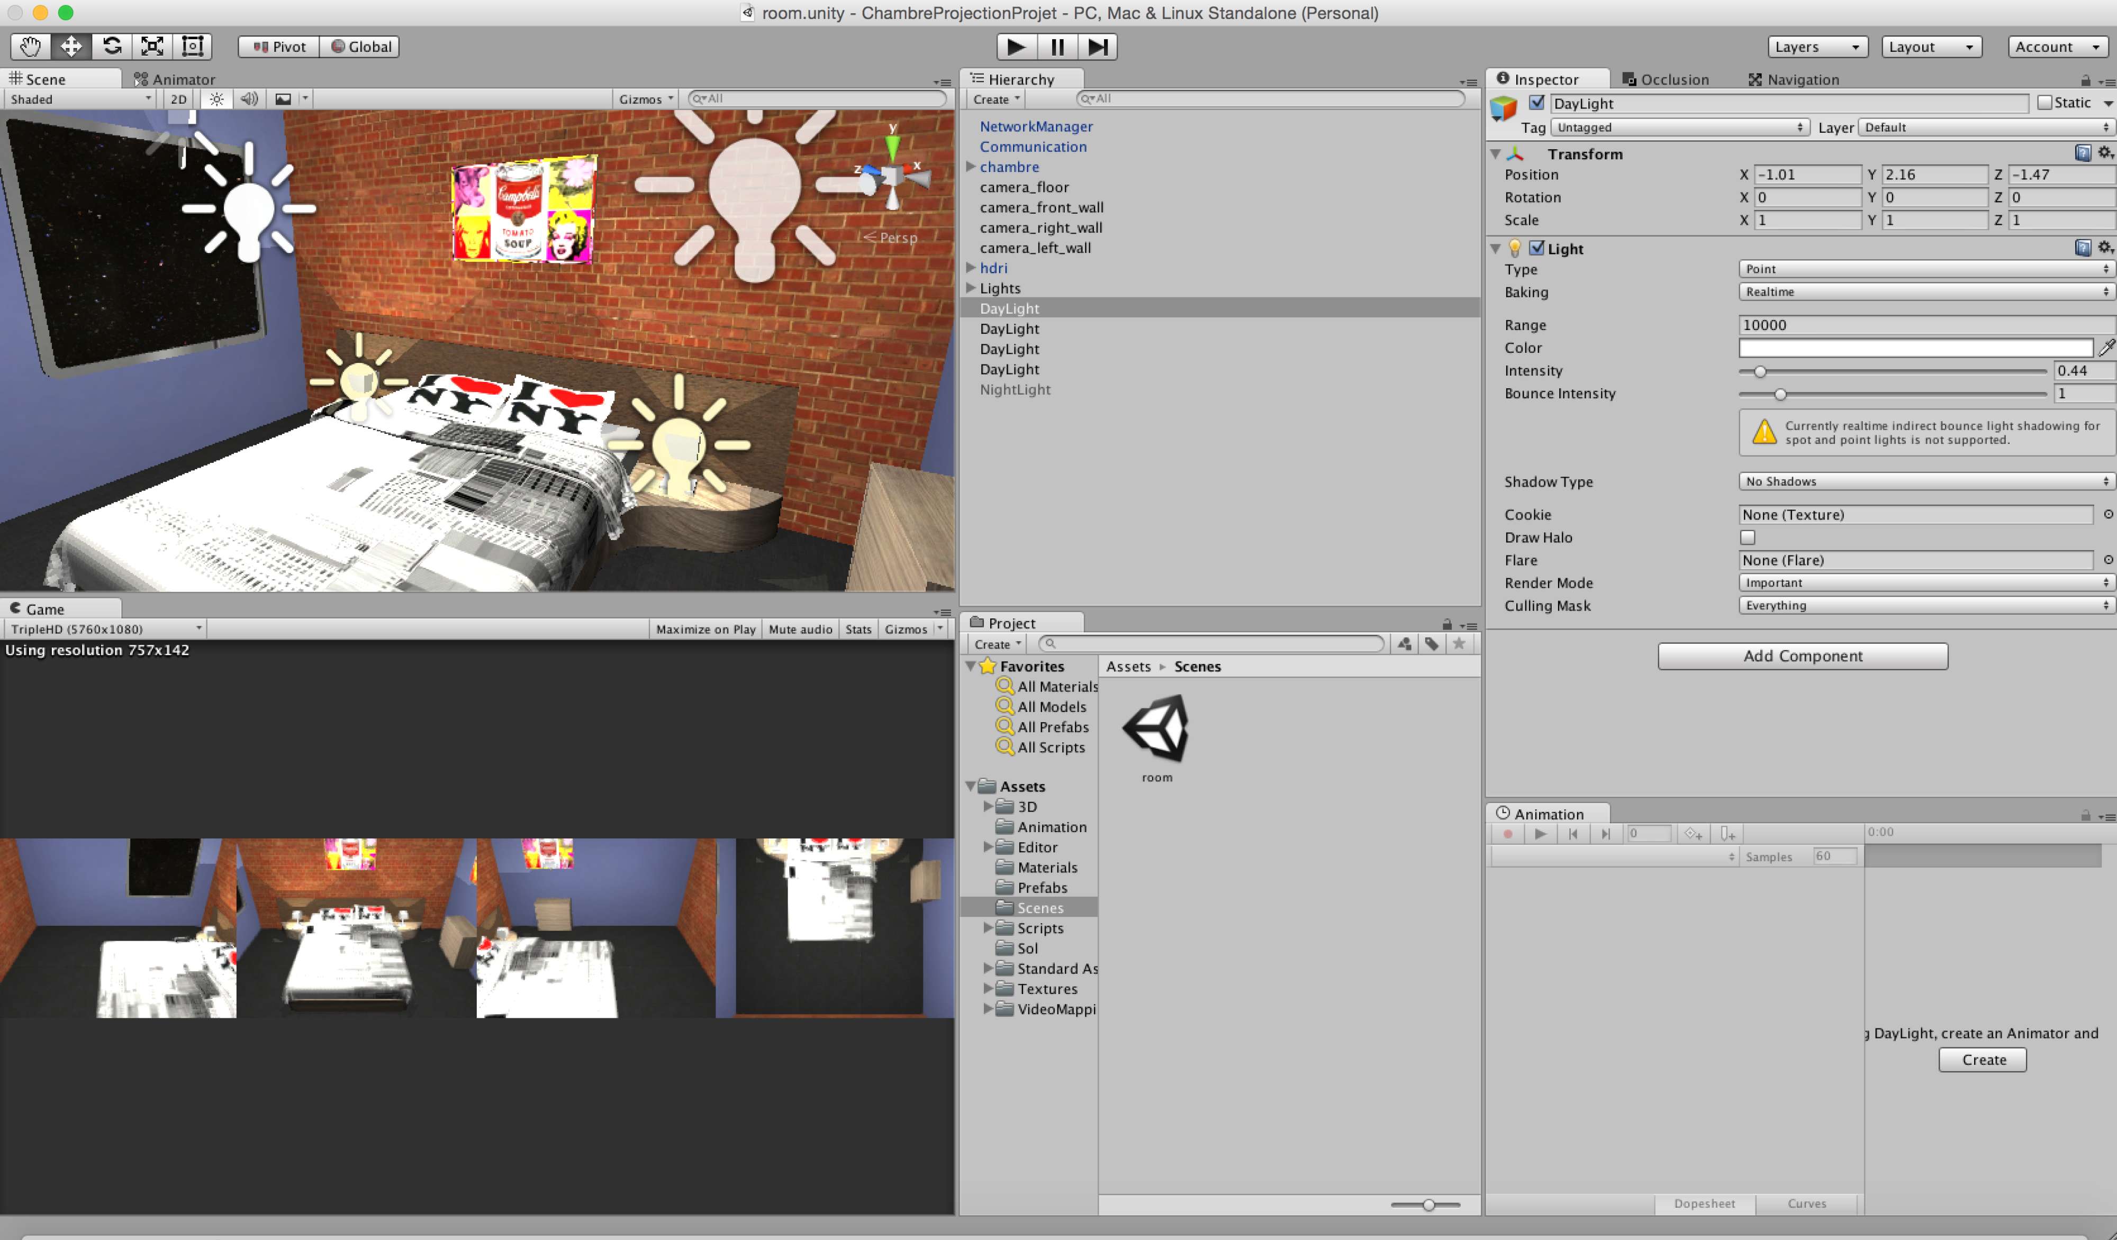Enable the Static checkbox

pos(2044,103)
